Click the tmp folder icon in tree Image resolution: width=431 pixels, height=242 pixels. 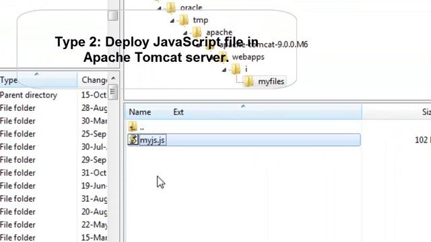(184, 19)
